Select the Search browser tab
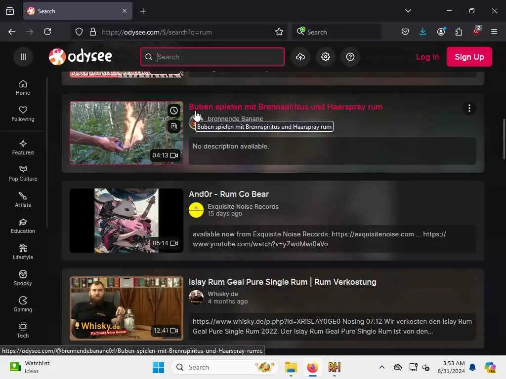This screenshot has width=506, height=379. 78,11
